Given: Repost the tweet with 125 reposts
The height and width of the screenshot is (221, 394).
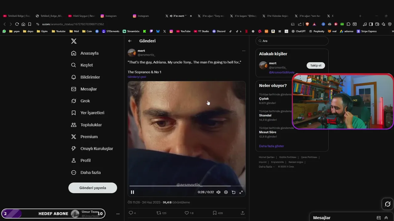Looking at the screenshot, I should click(161, 213).
